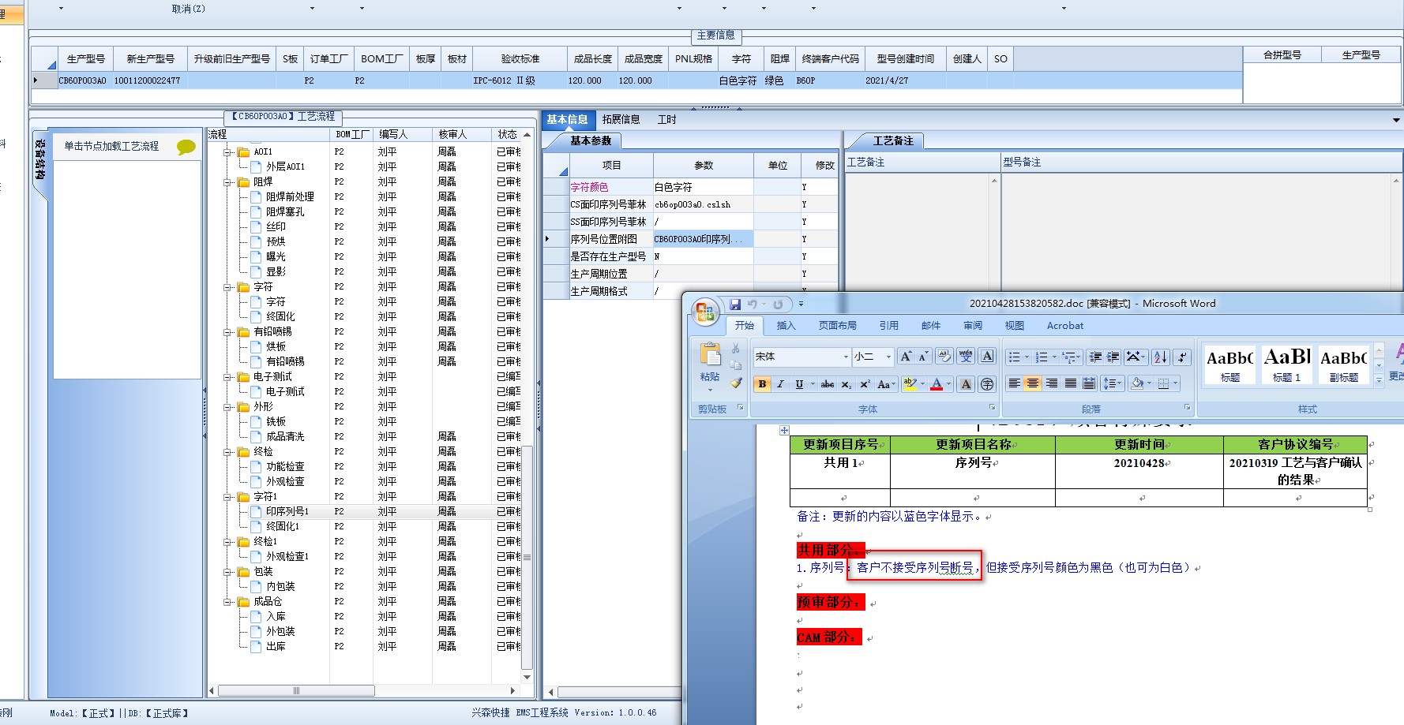Collapse the 阻焊 tree node
Screen dimensions: 1404x725
pyautogui.click(x=227, y=181)
